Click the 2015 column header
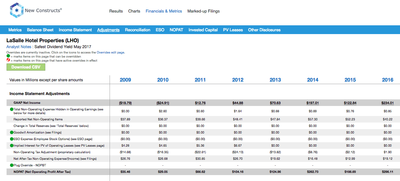Screen dimensions: 400x181 [x=350, y=80]
